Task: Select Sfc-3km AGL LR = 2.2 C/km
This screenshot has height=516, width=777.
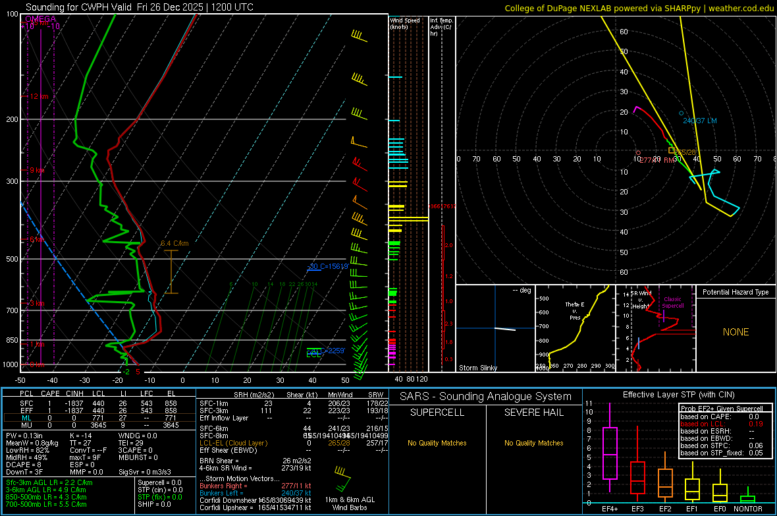Action: pos(49,482)
